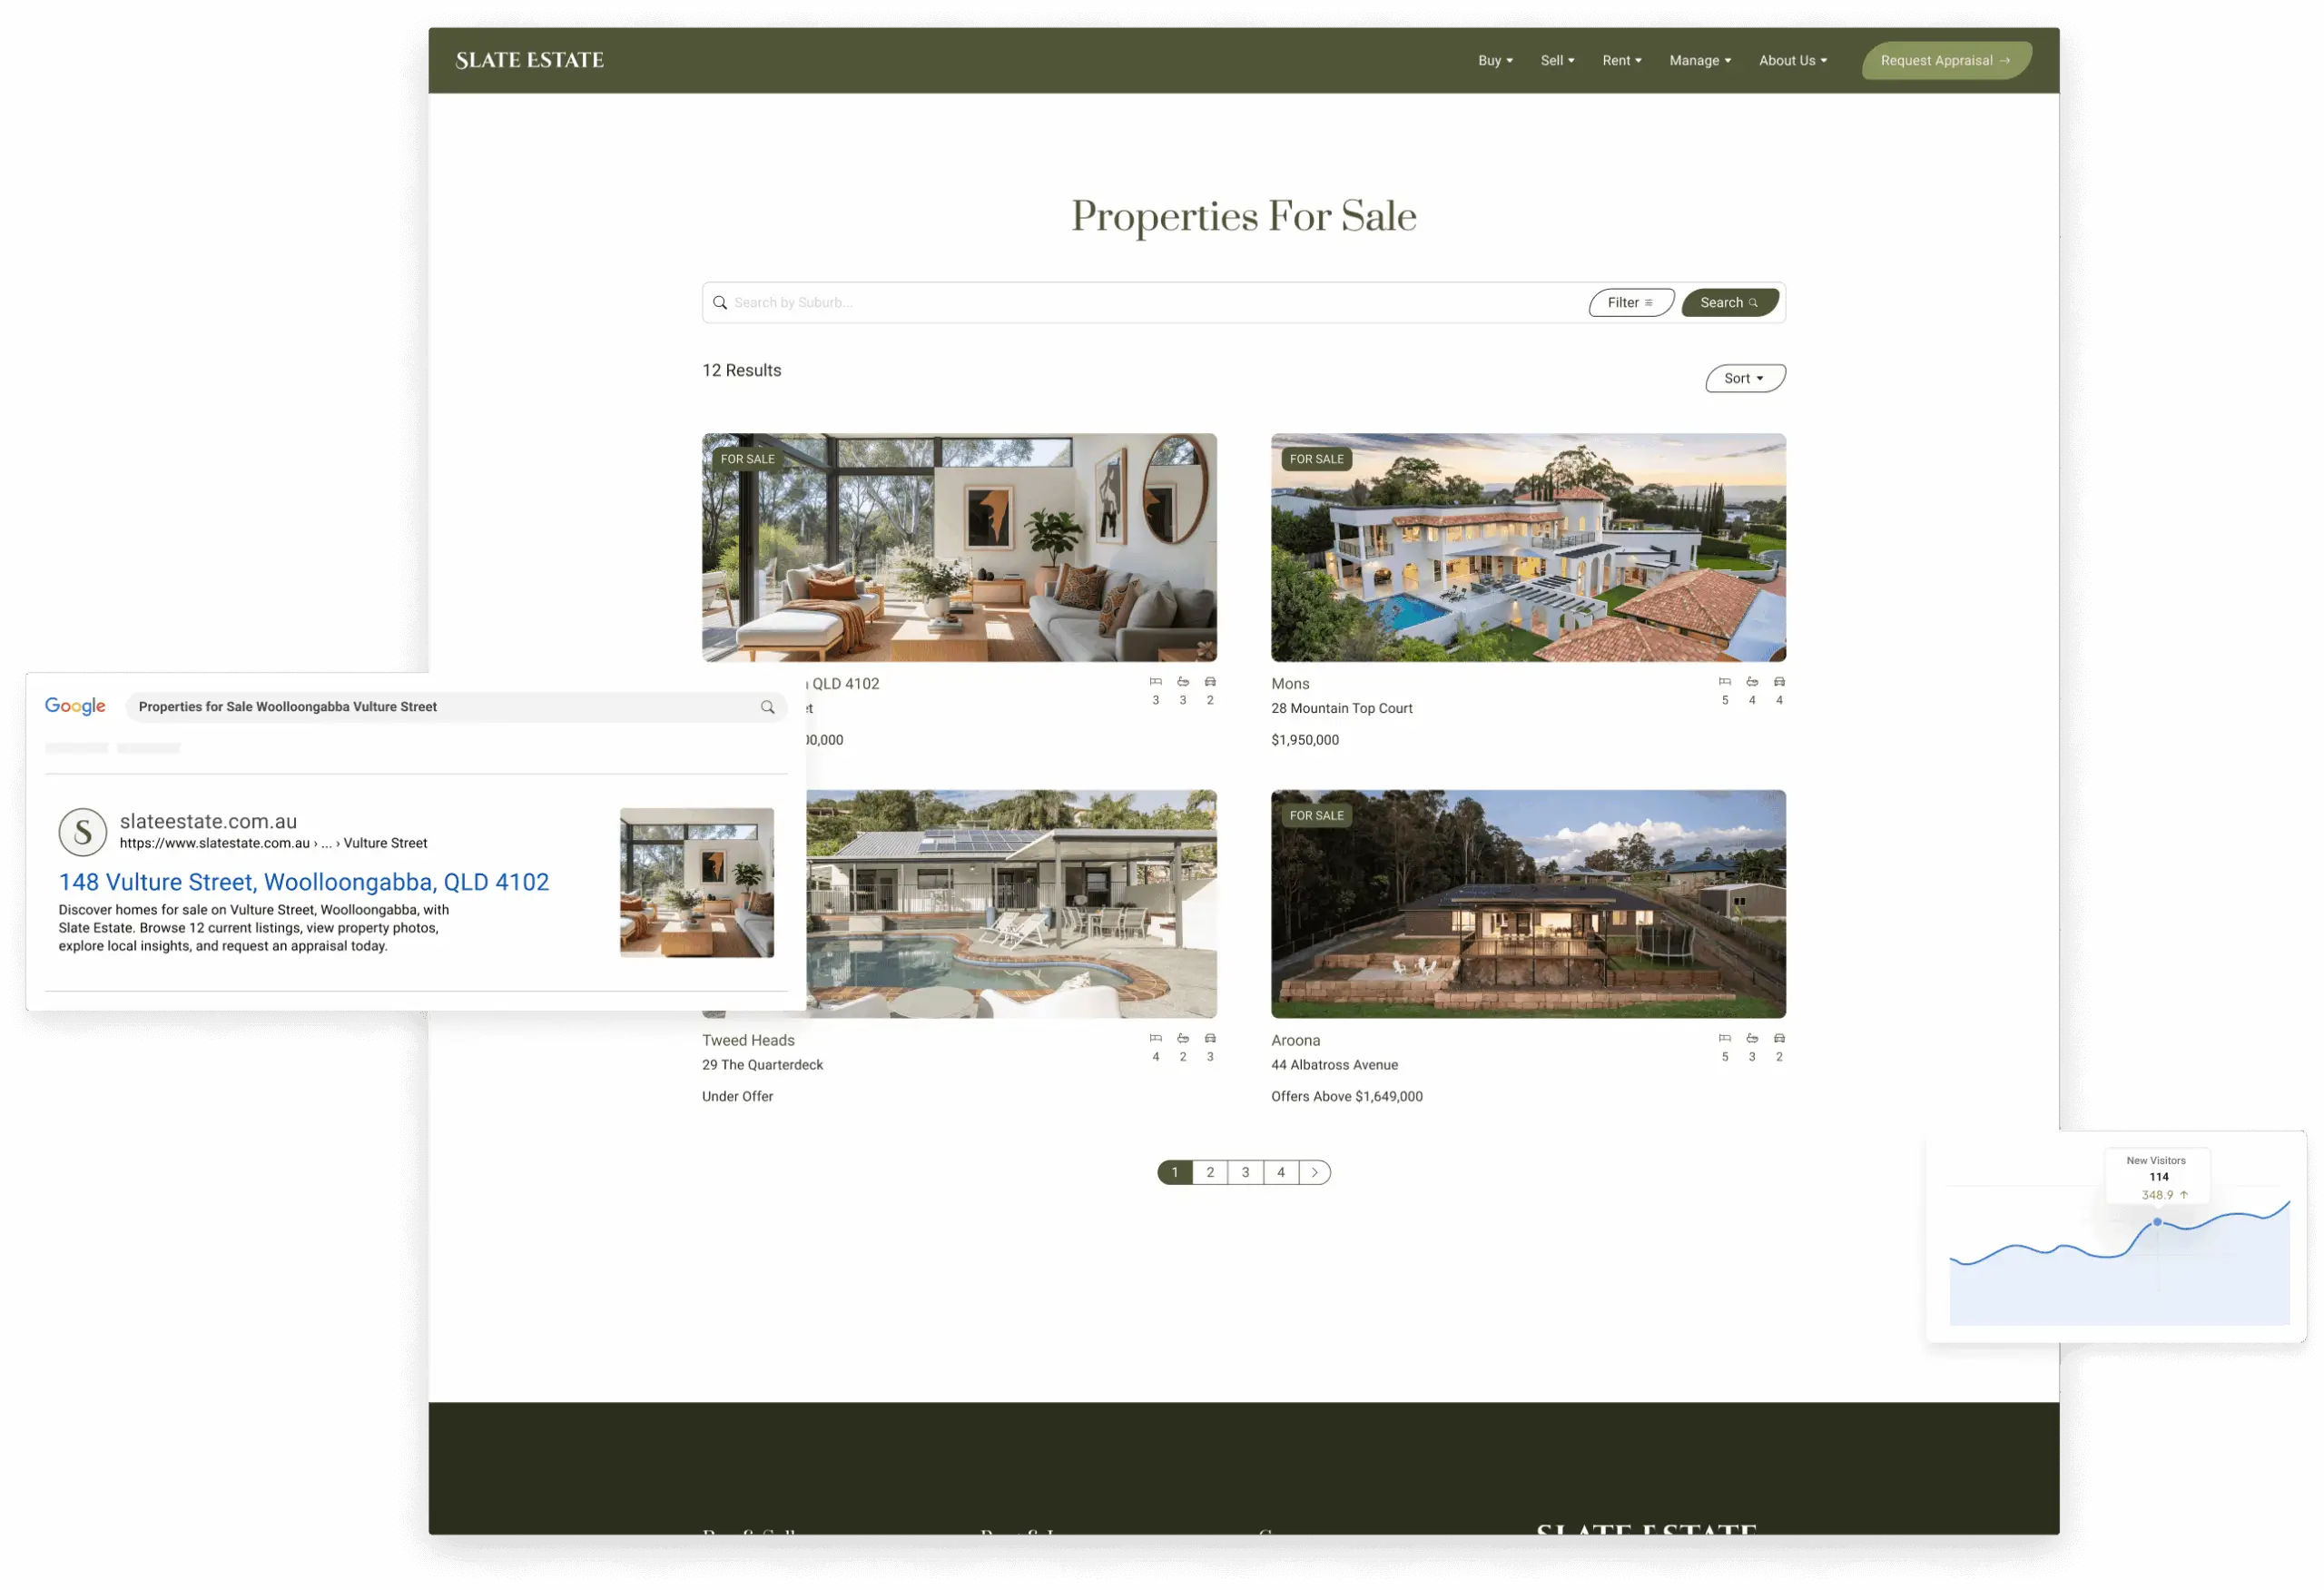Click the Google search magnifier icon
This screenshot has height=1590, width=2324.
(x=767, y=707)
